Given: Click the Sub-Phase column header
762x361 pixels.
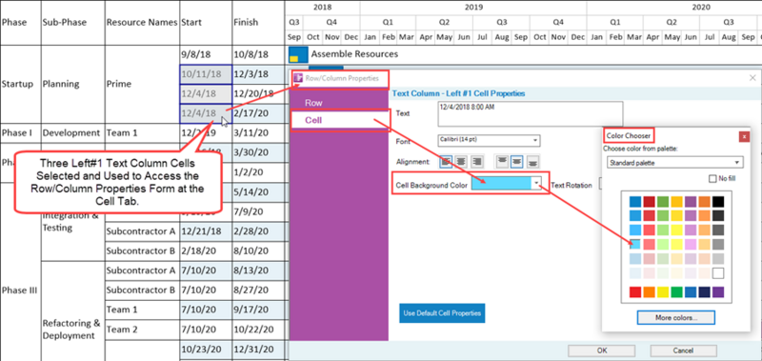Looking at the screenshot, I should pos(73,22).
